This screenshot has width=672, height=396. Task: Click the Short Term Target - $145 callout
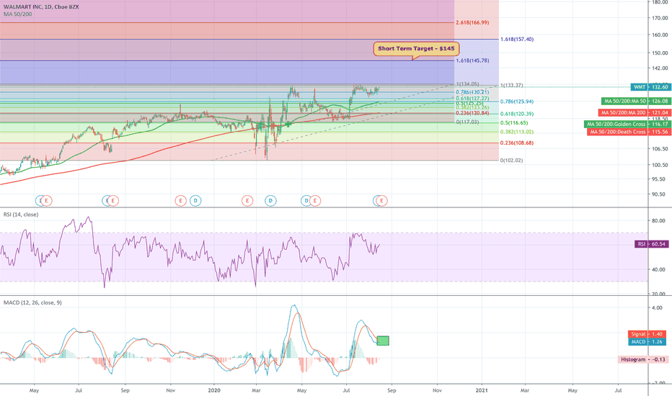416,49
